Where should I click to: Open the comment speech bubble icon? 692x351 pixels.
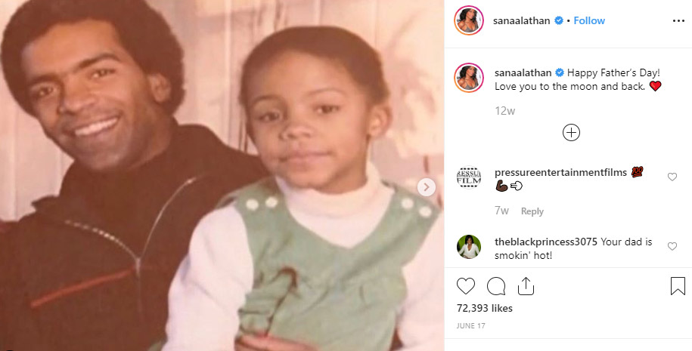pyautogui.click(x=495, y=286)
